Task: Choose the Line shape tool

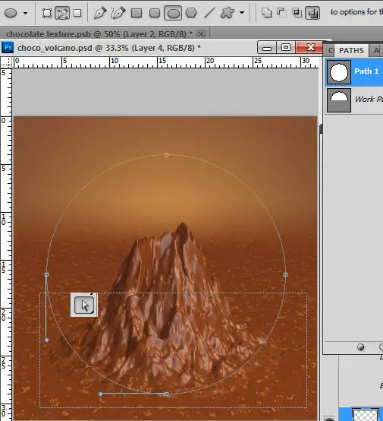Action: pyautogui.click(x=209, y=13)
